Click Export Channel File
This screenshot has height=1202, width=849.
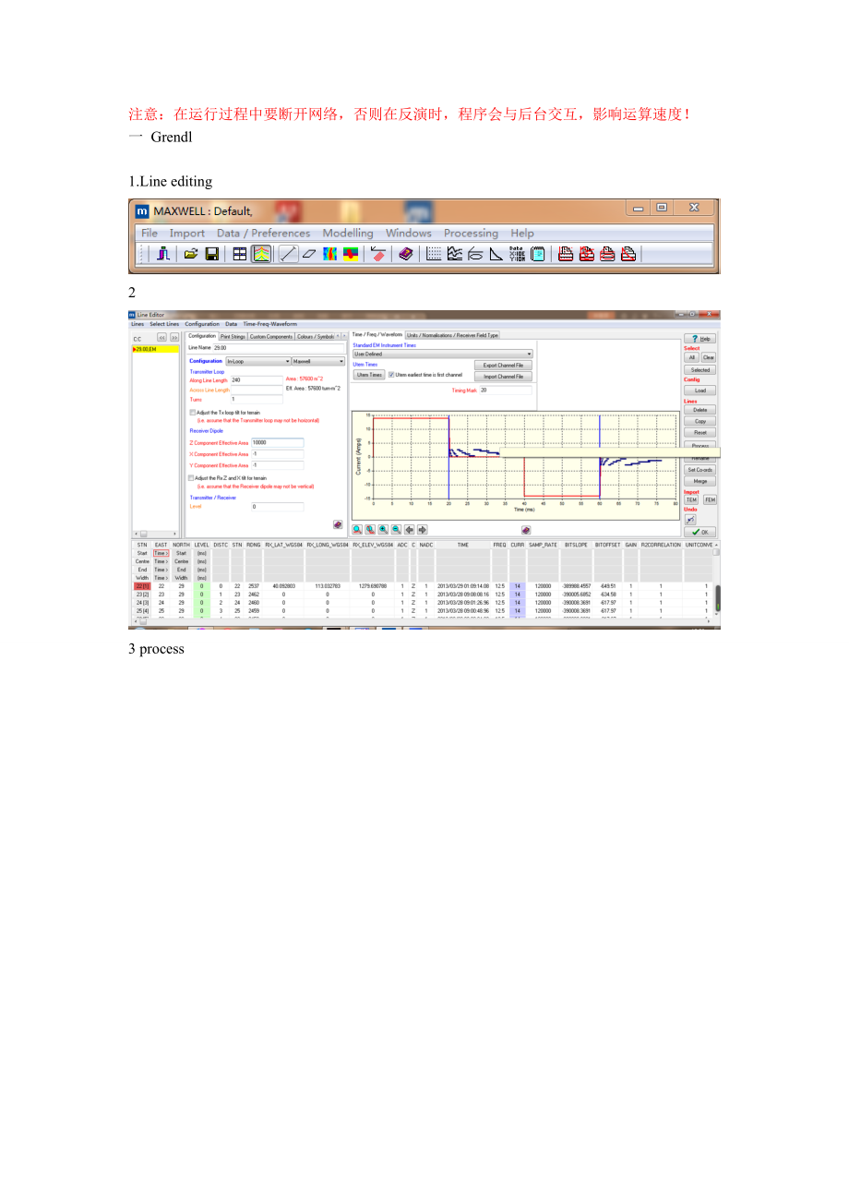click(503, 366)
